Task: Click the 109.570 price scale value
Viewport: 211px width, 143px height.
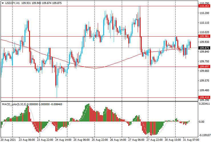Action: point(204,81)
